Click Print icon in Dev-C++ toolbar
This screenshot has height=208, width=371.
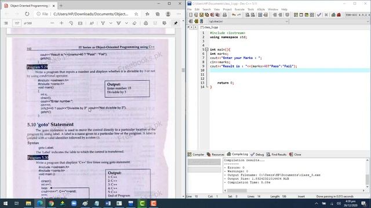point(224,15)
